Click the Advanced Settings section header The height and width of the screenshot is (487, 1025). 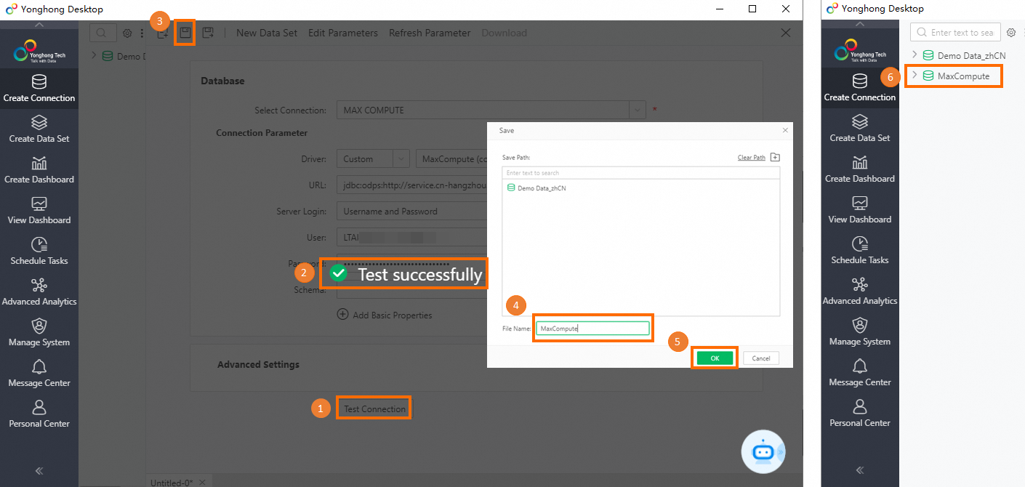(258, 364)
